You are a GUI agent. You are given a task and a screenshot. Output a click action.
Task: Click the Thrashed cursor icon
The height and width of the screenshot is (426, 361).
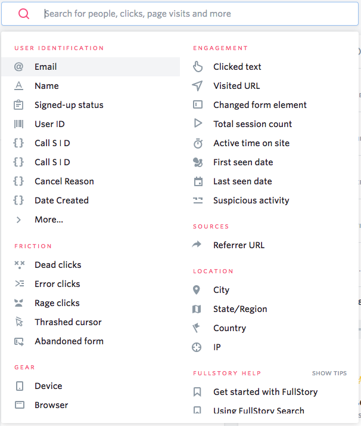tap(19, 322)
